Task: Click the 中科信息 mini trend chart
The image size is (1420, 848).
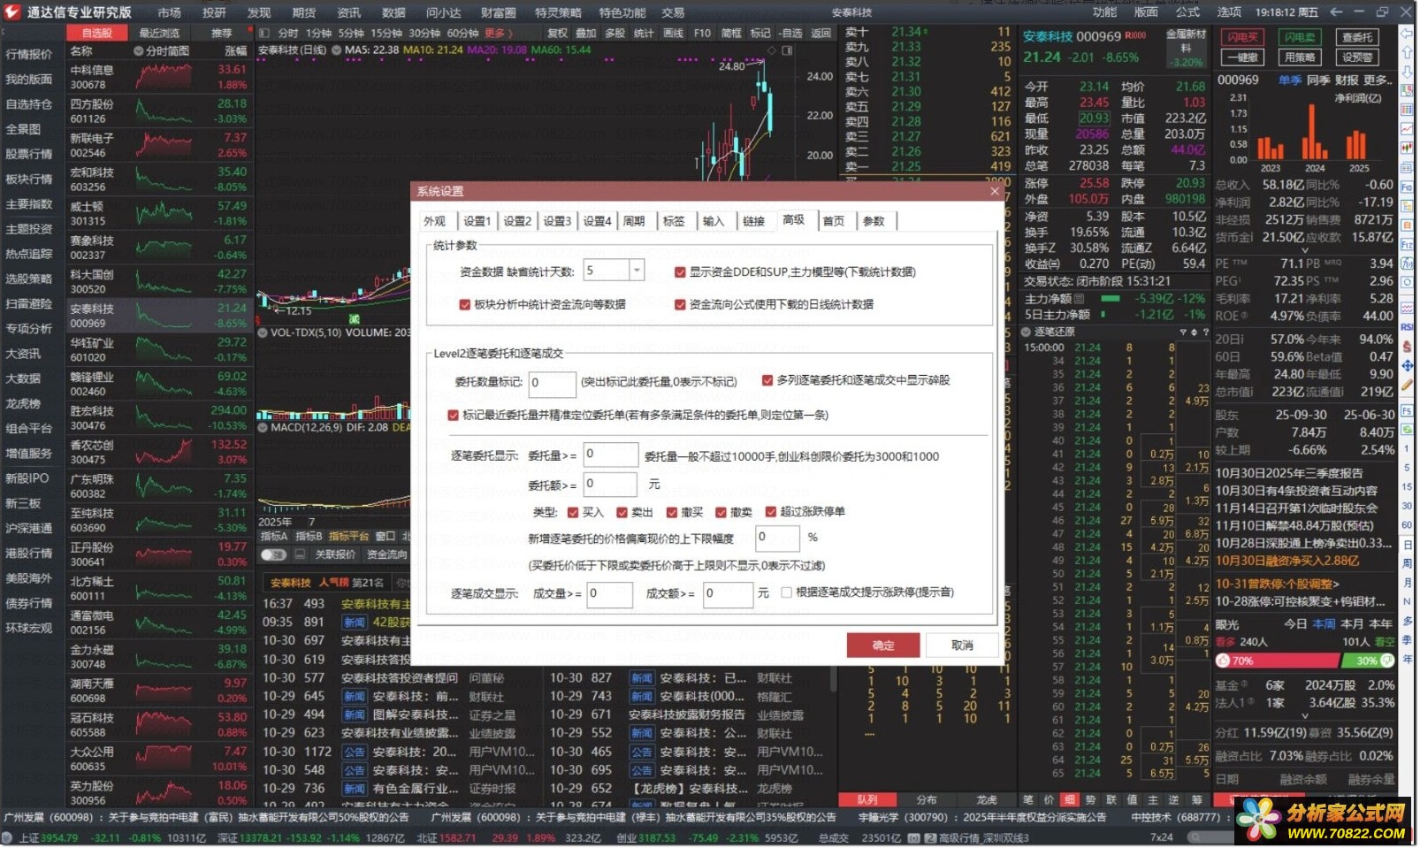Action: [x=164, y=77]
